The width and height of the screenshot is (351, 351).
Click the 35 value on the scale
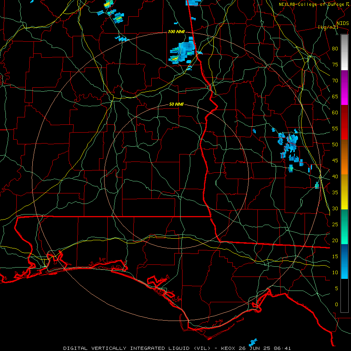tap(335, 193)
